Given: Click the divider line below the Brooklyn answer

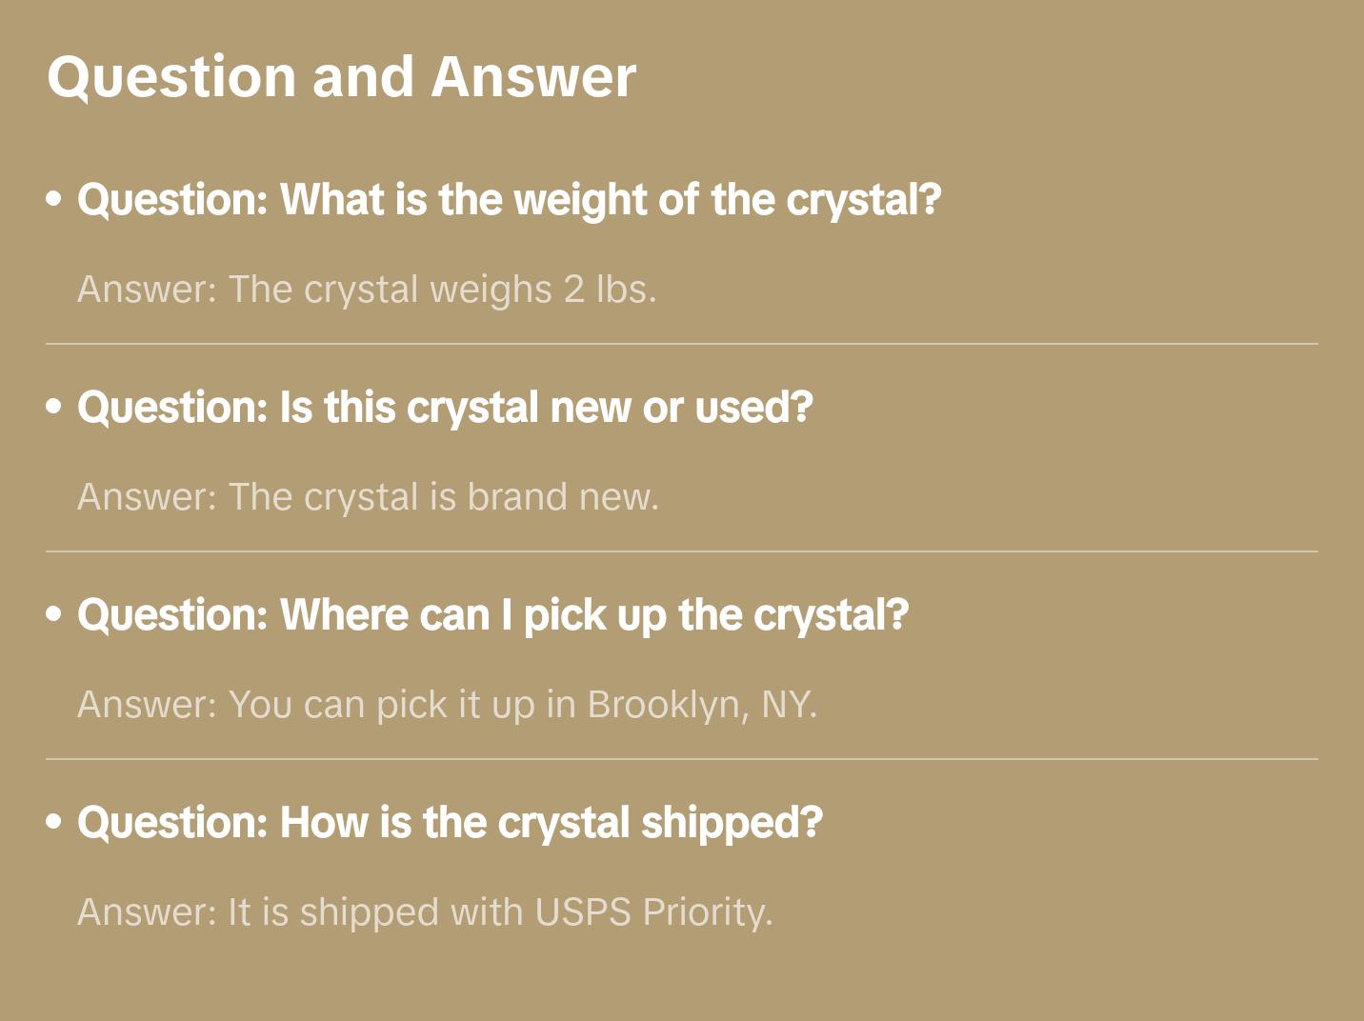Looking at the screenshot, I should [682, 759].
